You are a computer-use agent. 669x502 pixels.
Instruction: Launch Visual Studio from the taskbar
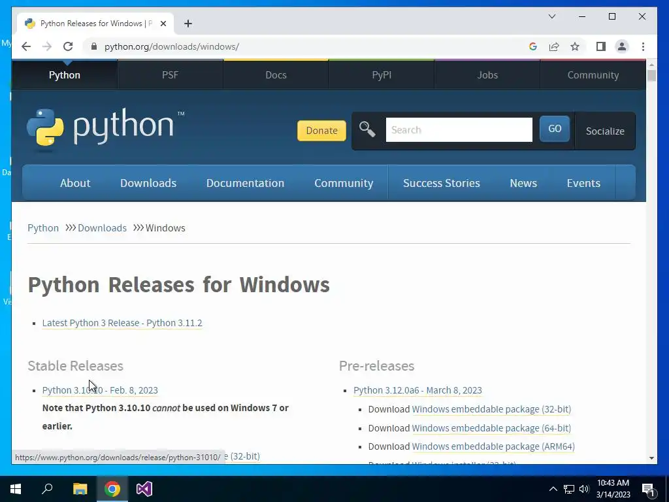click(x=144, y=489)
